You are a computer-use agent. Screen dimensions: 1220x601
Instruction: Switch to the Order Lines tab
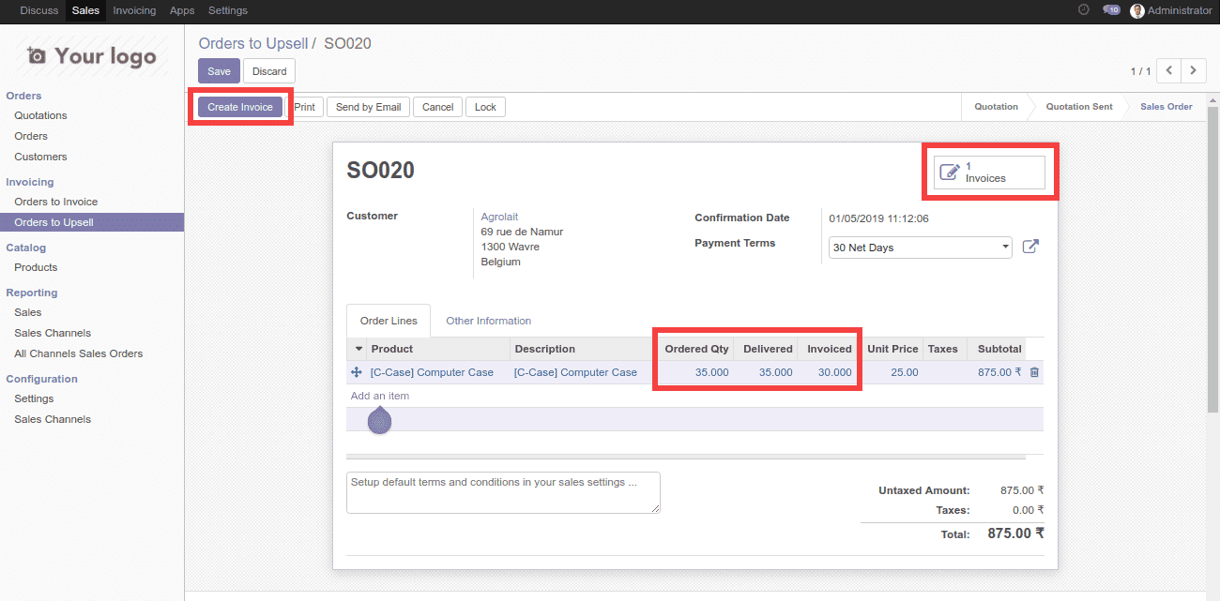(x=389, y=321)
